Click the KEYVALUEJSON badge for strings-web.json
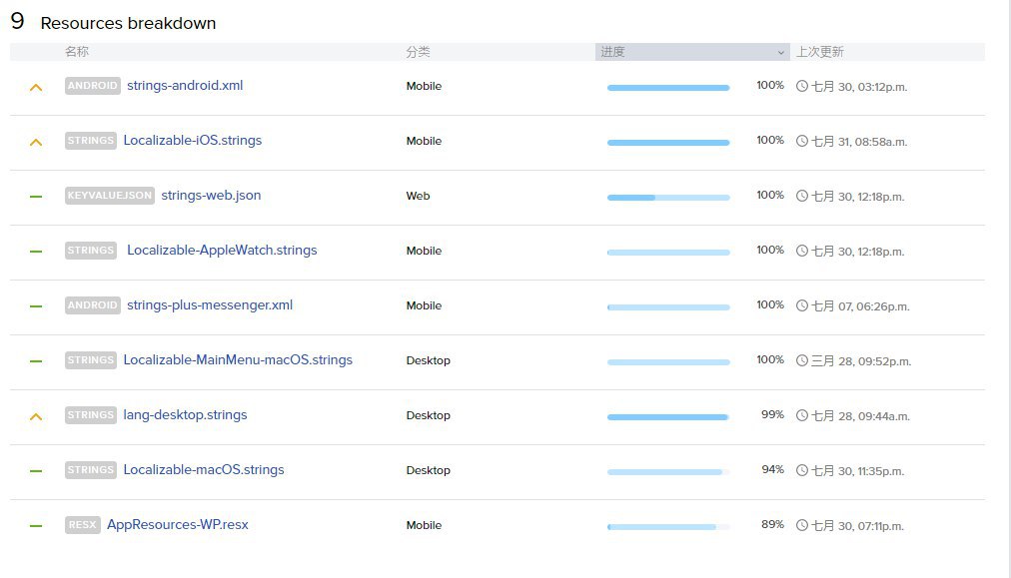Viewport: 1011px width, 578px height. point(110,196)
